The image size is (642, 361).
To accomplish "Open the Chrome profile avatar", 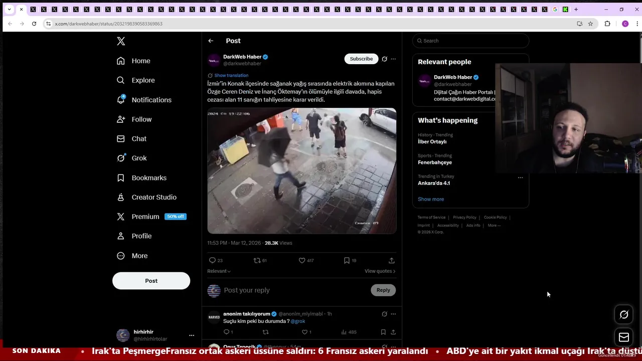I will coord(625,24).
